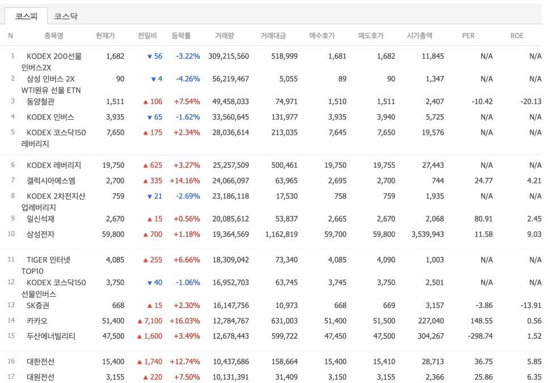Viewport: 548px width, 383px height.
Task: Click the 전일비 column header
Action: click(x=147, y=35)
